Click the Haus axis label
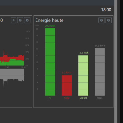 pyautogui.click(x=100, y=98)
